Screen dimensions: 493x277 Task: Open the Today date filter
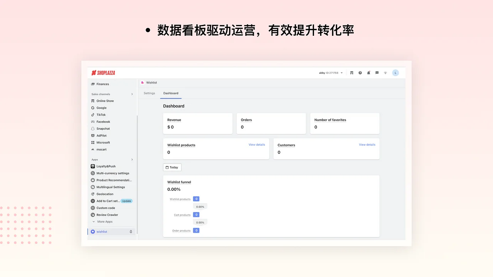tap(172, 167)
